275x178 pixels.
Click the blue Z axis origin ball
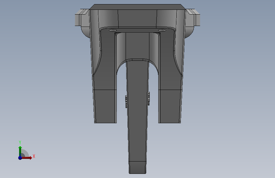pyautogui.click(x=20, y=158)
